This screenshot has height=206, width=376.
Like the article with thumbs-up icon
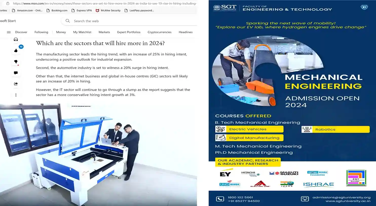click(x=16, y=51)
